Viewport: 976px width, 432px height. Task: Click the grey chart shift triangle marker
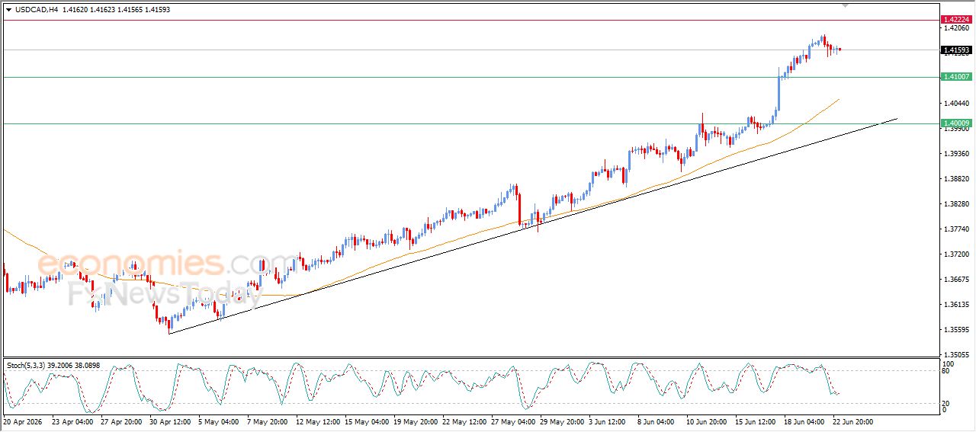tap(845, 5)
